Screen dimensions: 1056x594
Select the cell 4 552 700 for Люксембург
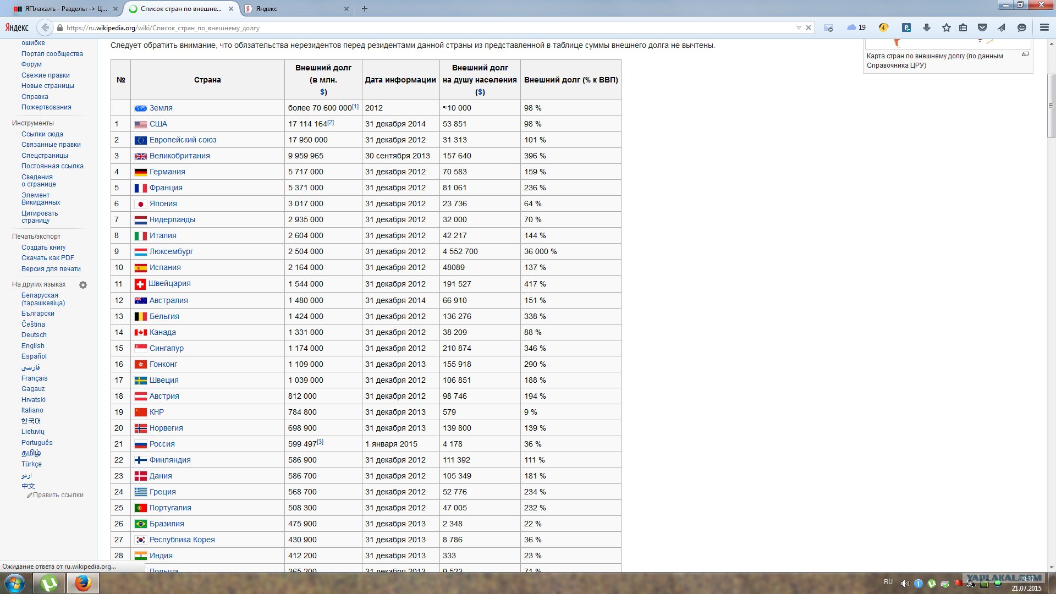coord(480,252)
